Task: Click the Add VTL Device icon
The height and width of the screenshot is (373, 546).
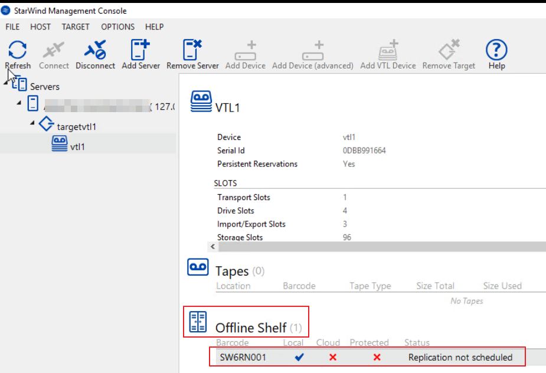Action: tap(388, 50)
